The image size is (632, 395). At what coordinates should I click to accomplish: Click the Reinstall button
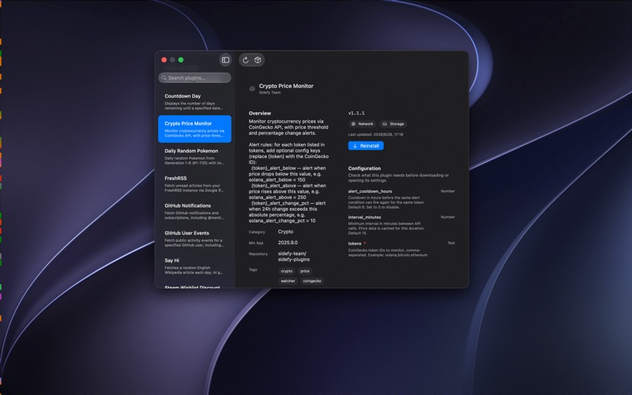pos(366,146)
